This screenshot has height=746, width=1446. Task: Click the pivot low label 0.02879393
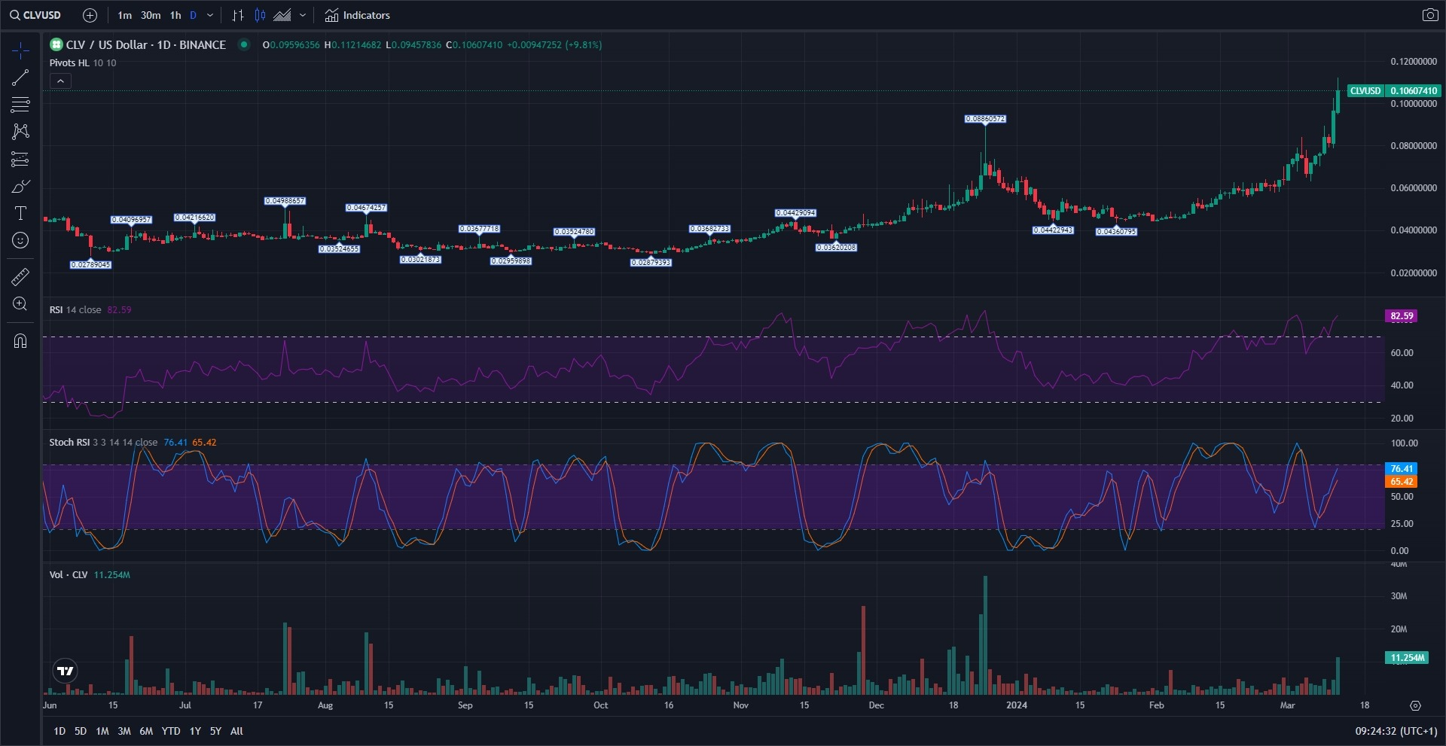[651, 263]
